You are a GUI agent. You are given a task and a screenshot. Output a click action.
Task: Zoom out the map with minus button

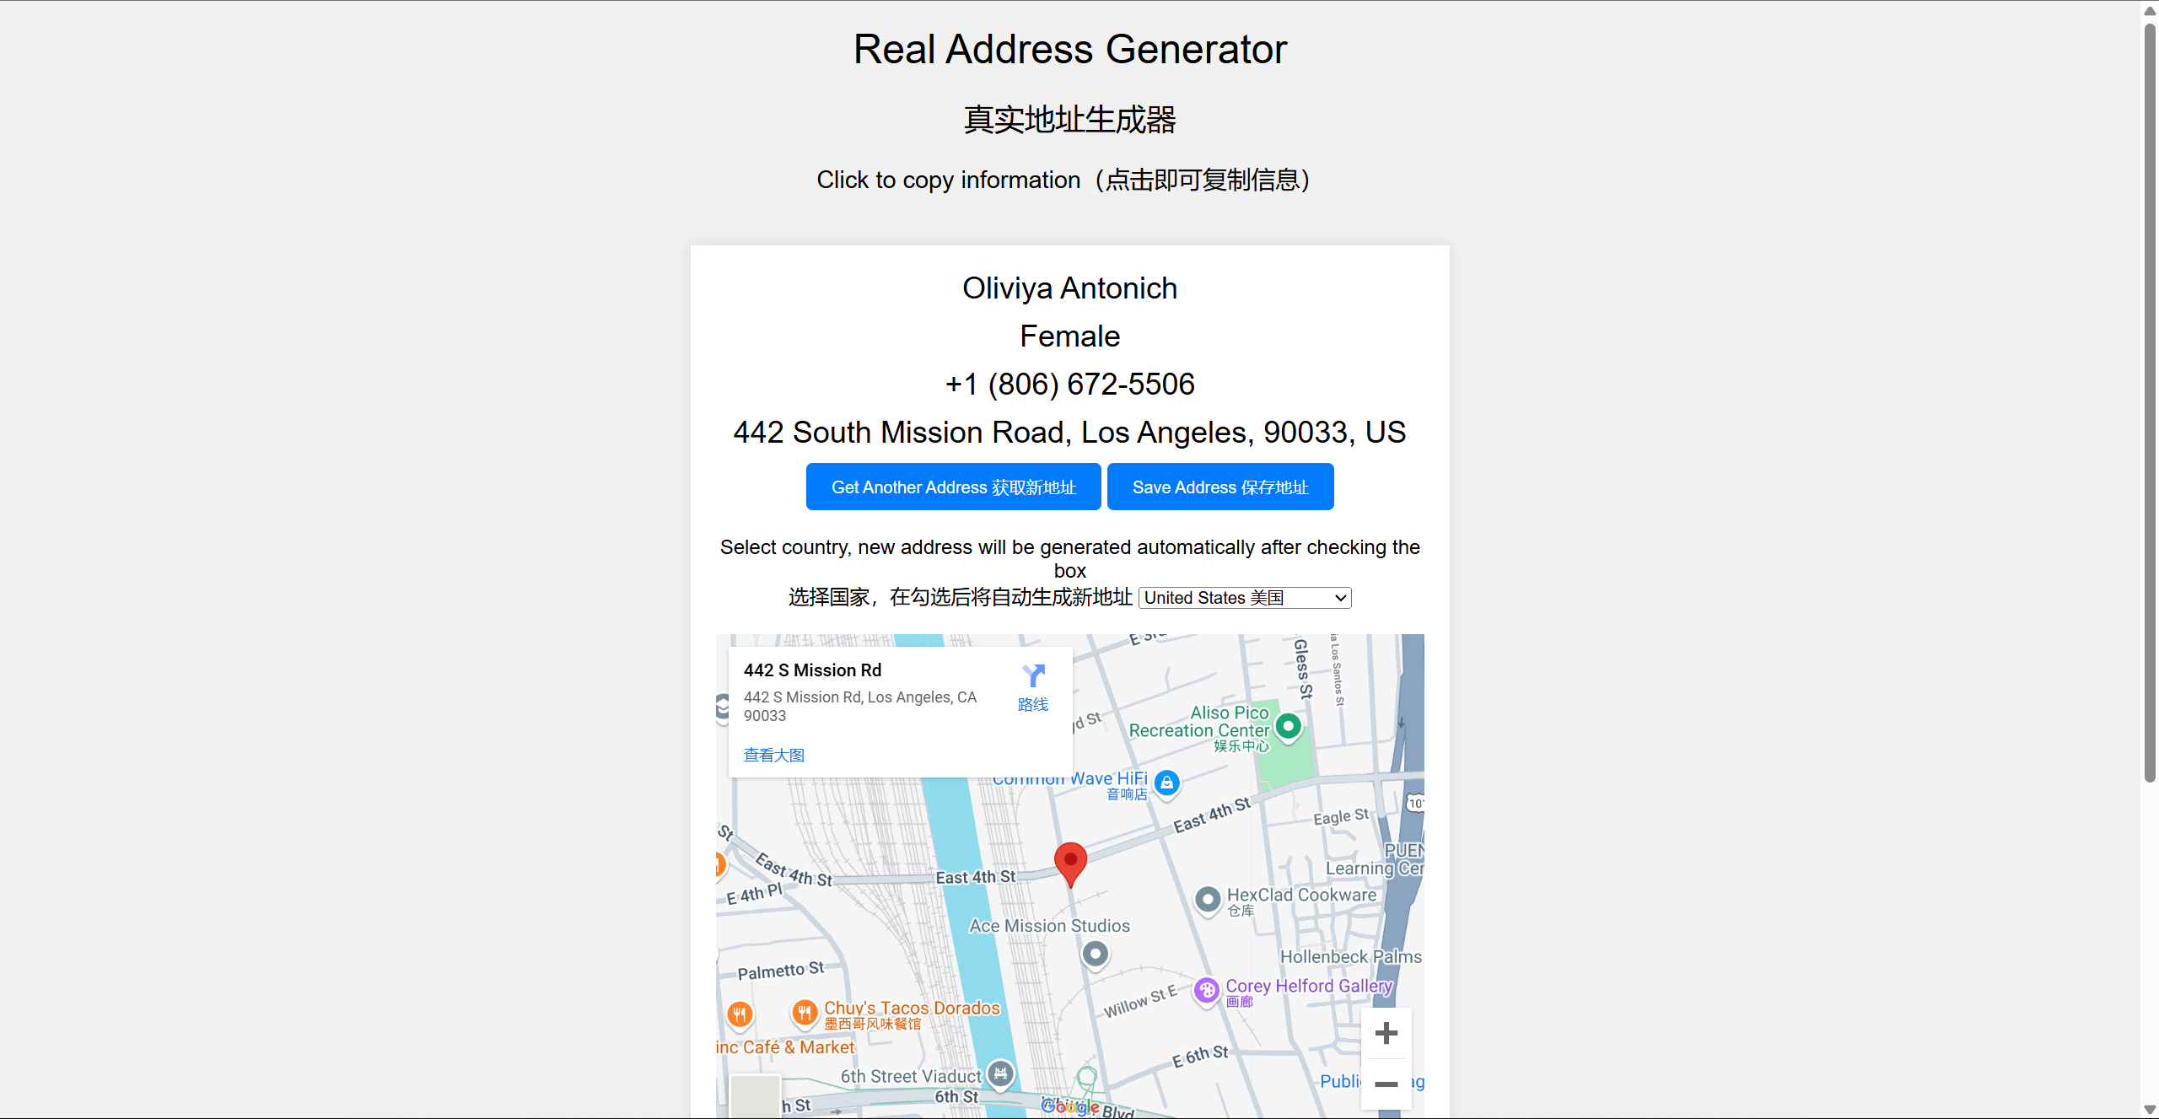click(x=1386, y=1084)
